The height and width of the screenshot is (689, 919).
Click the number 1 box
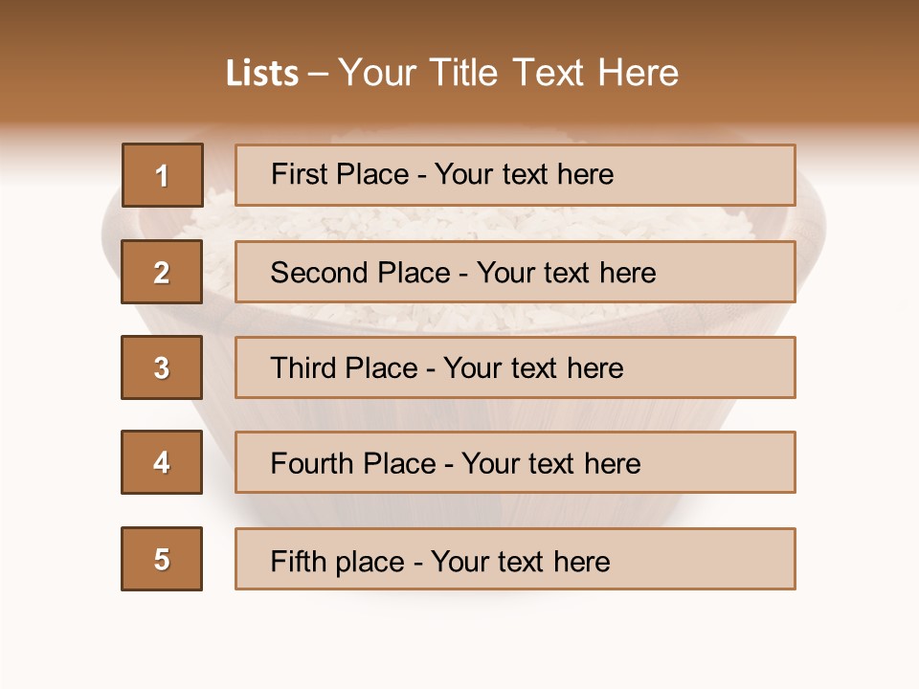pos(162,175)
